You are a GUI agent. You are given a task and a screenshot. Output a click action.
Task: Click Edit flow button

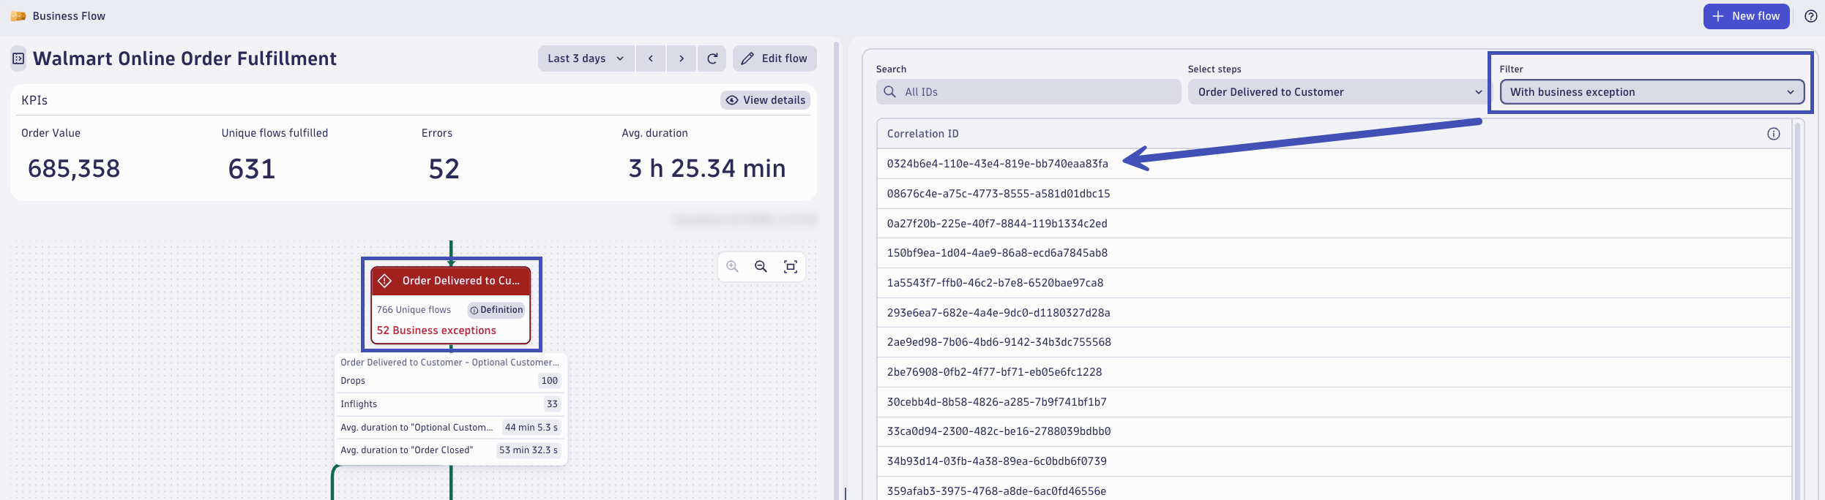click(x=775, y=58)
